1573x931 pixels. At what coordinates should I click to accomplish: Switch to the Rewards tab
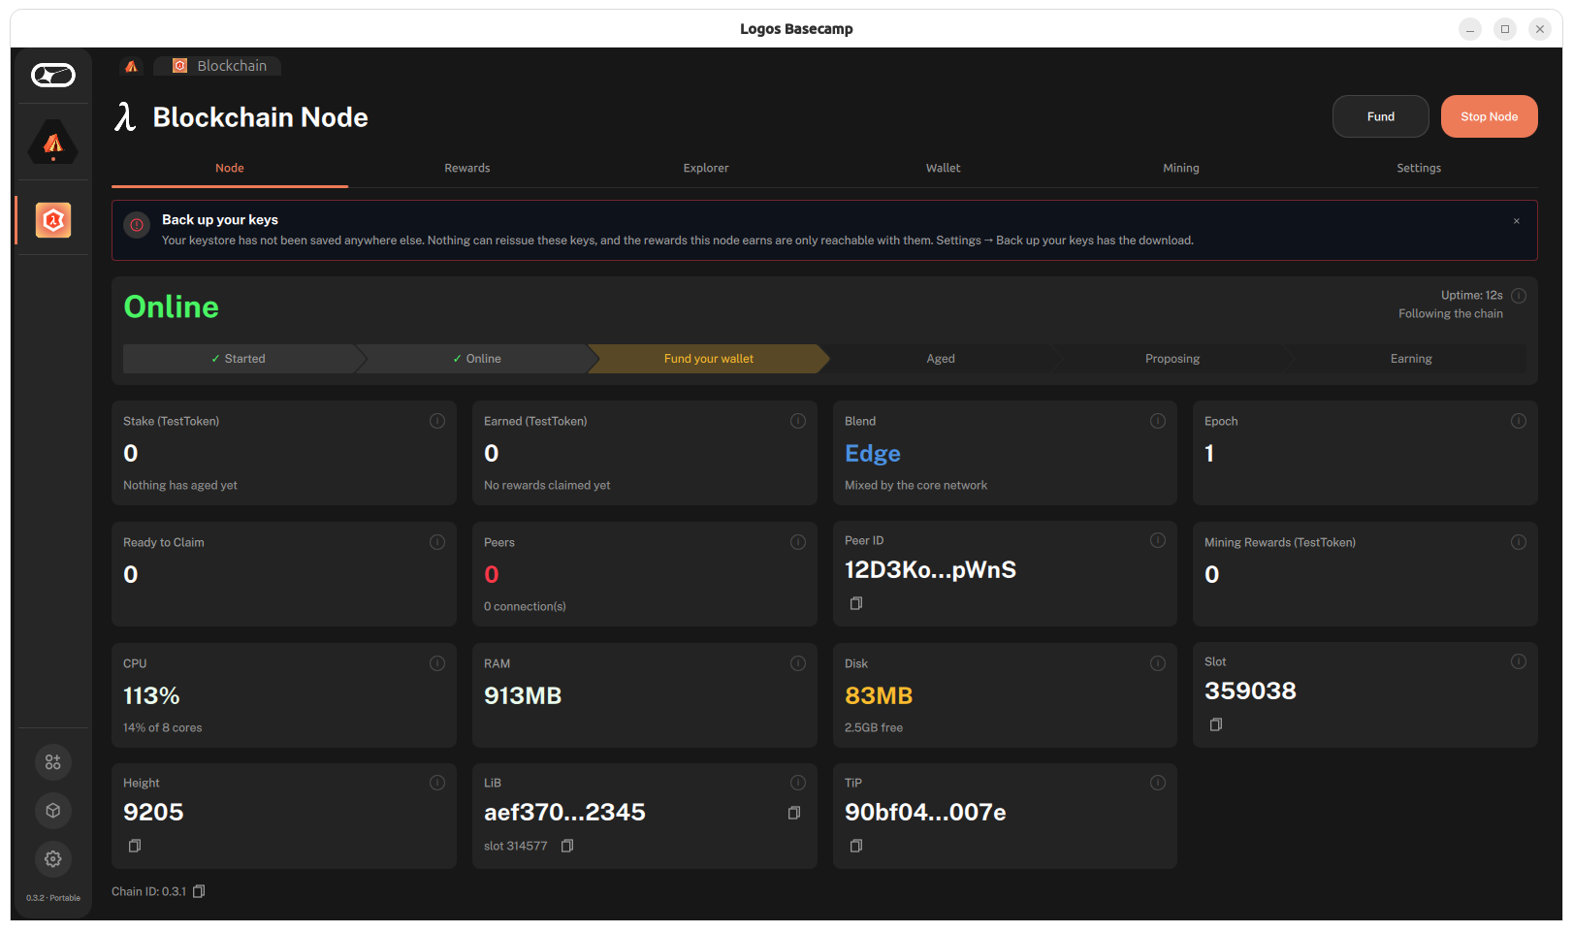[467, 168]
